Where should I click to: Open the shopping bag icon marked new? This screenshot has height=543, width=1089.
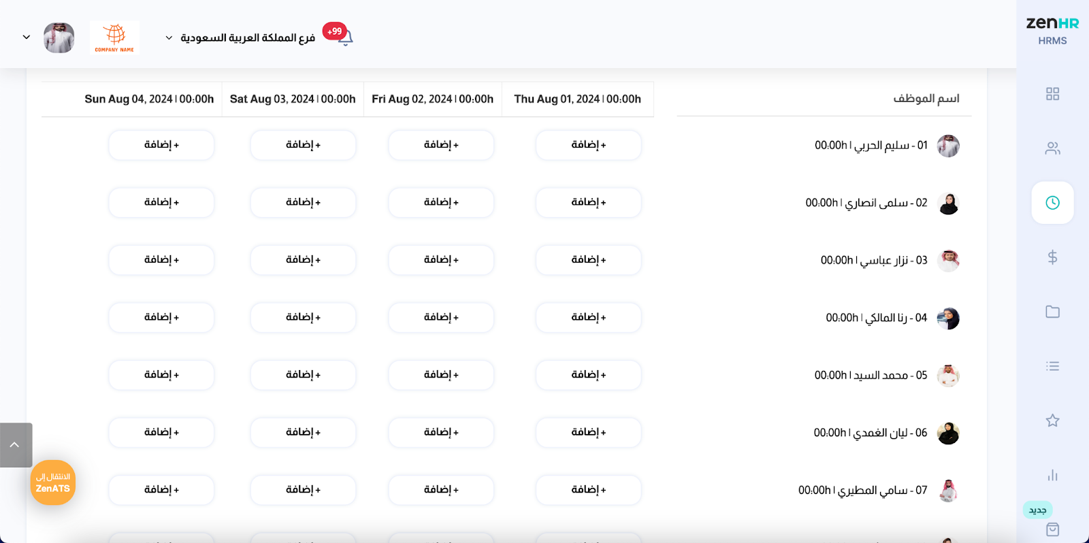click(x=1052, y=529)
